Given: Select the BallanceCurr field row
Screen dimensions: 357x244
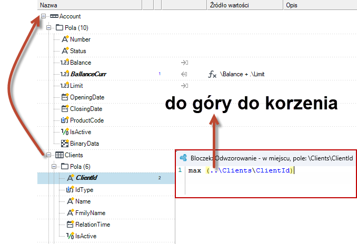Looking at the screenshot, I should click(88, 74).
